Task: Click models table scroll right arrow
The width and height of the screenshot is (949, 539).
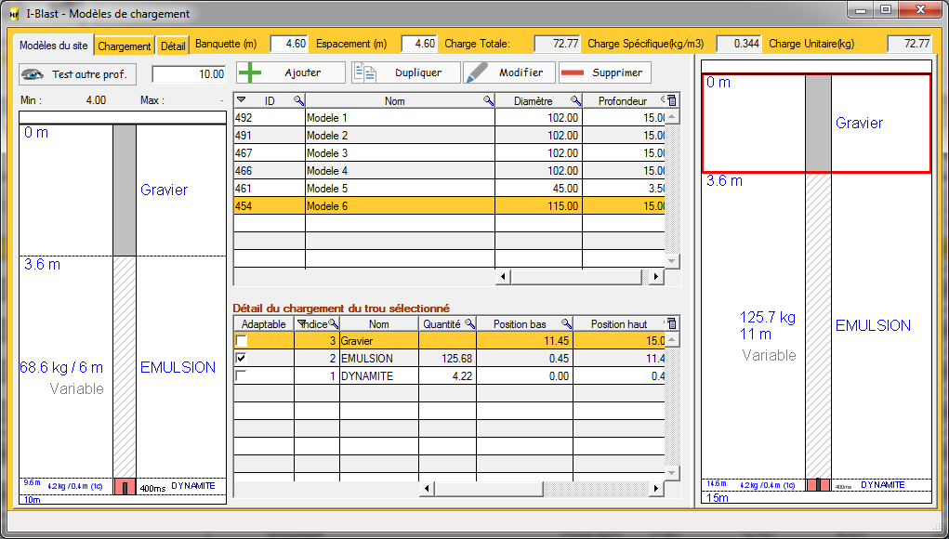Action: click(x=656, y=276)
